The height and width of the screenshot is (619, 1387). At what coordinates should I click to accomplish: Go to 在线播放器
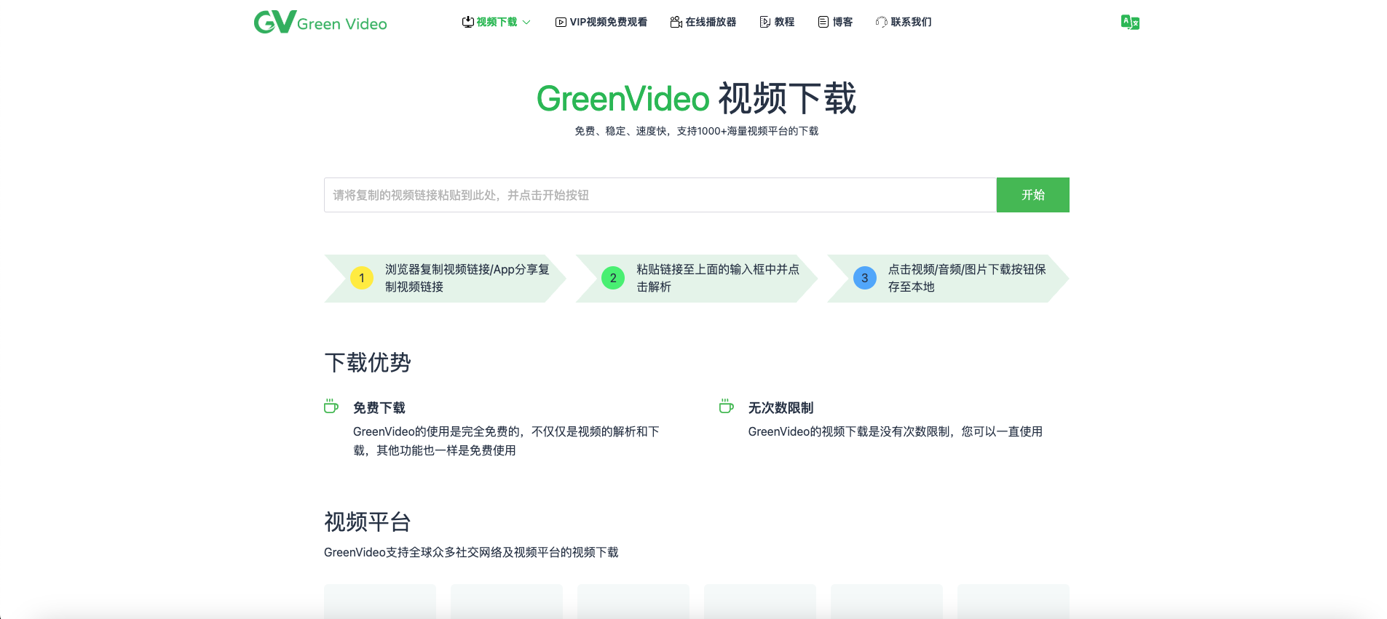(x=703, y=22)
